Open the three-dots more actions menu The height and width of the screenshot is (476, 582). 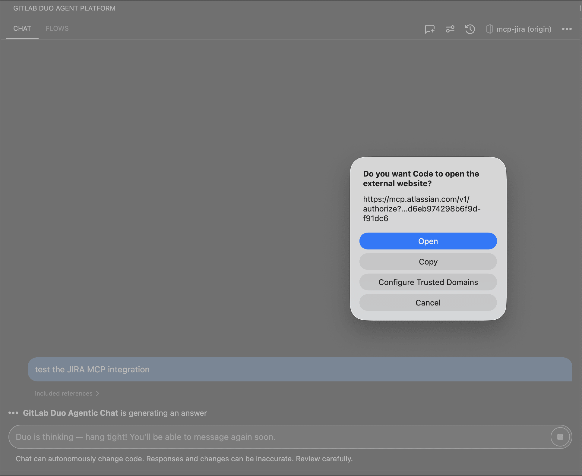tap(567, 29)
